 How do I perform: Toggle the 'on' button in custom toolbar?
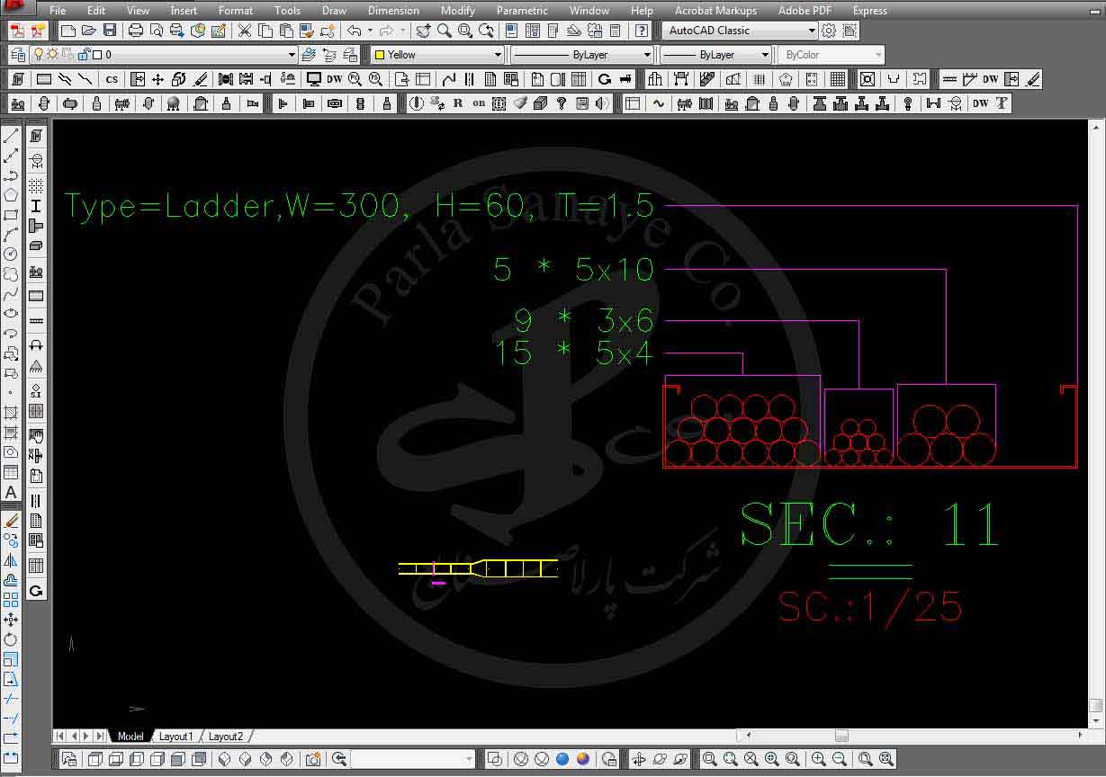pyautogui.click(x=479, y=103)
